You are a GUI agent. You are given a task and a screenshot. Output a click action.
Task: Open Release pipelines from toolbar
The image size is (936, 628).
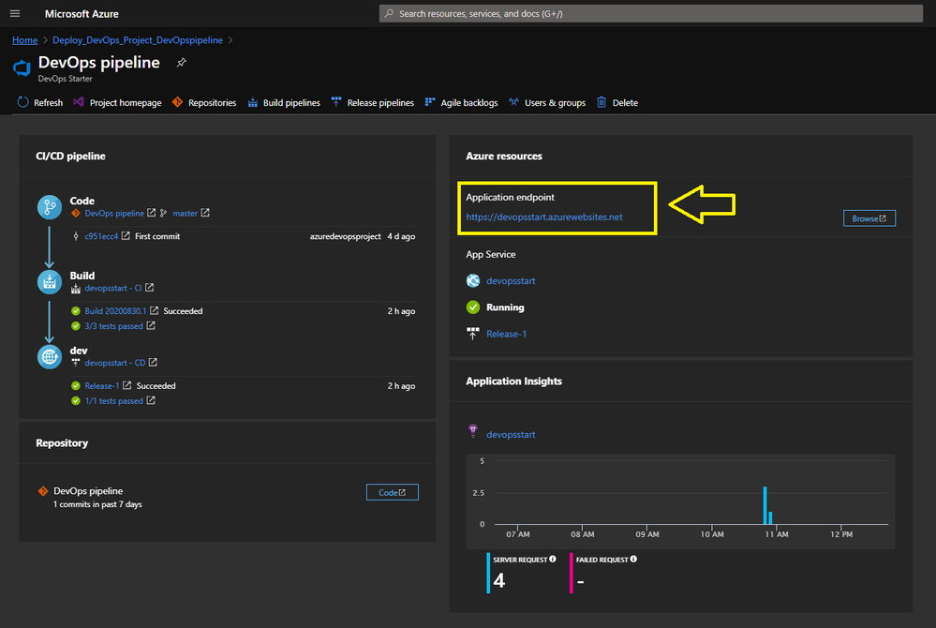[373, 103]
